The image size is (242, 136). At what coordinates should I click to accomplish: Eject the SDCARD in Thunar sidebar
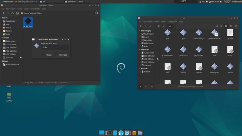point(21,57)
